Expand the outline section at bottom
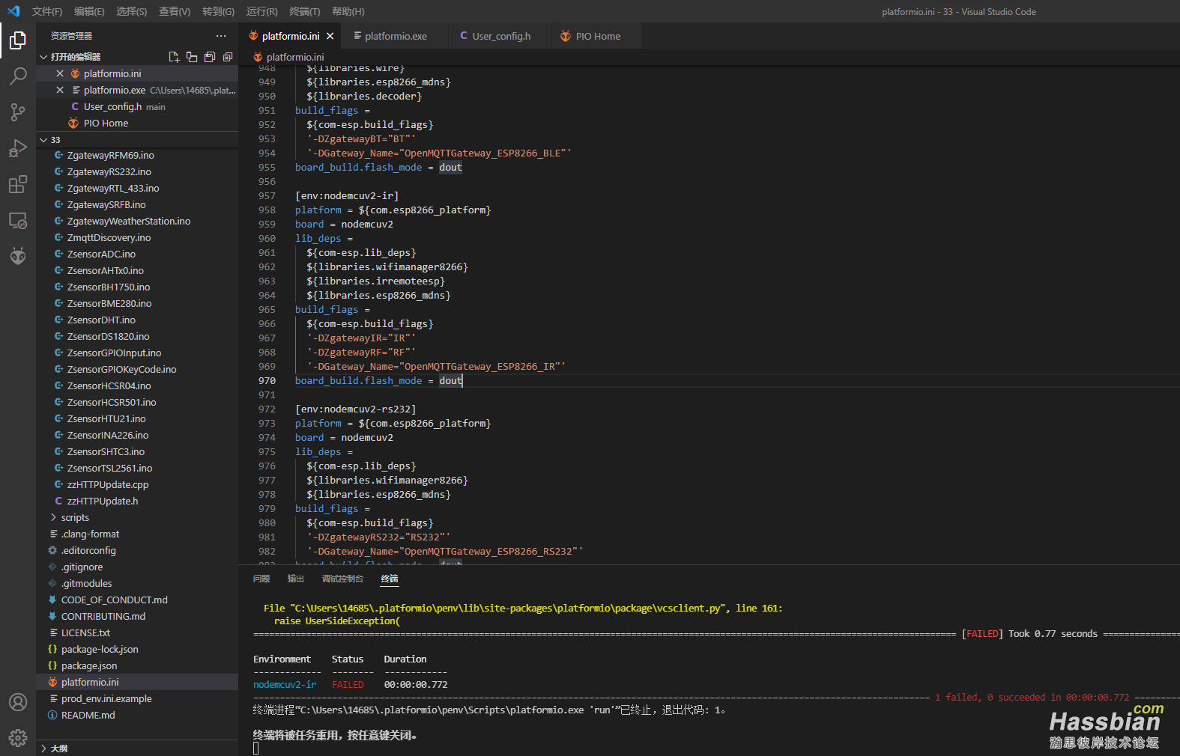Viewport: 1180px width, 756px height. [x=43, y=749]
